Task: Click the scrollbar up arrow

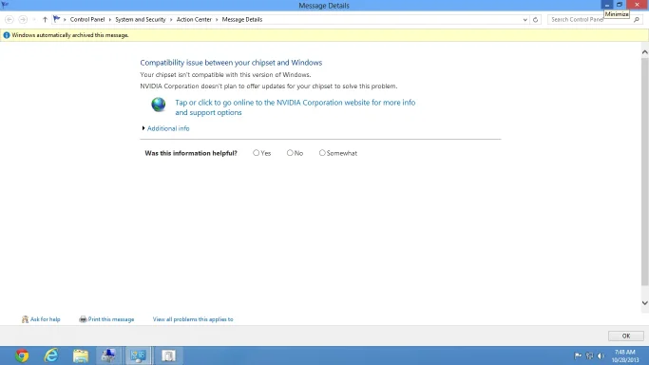Action: [x=645, y=52]
